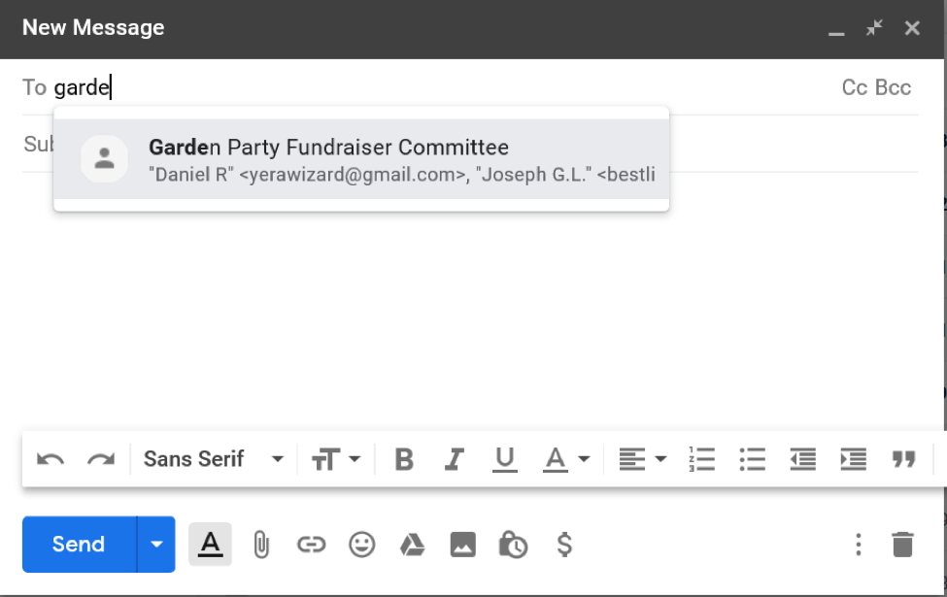Toggle italic formatting

click(454, 458)
